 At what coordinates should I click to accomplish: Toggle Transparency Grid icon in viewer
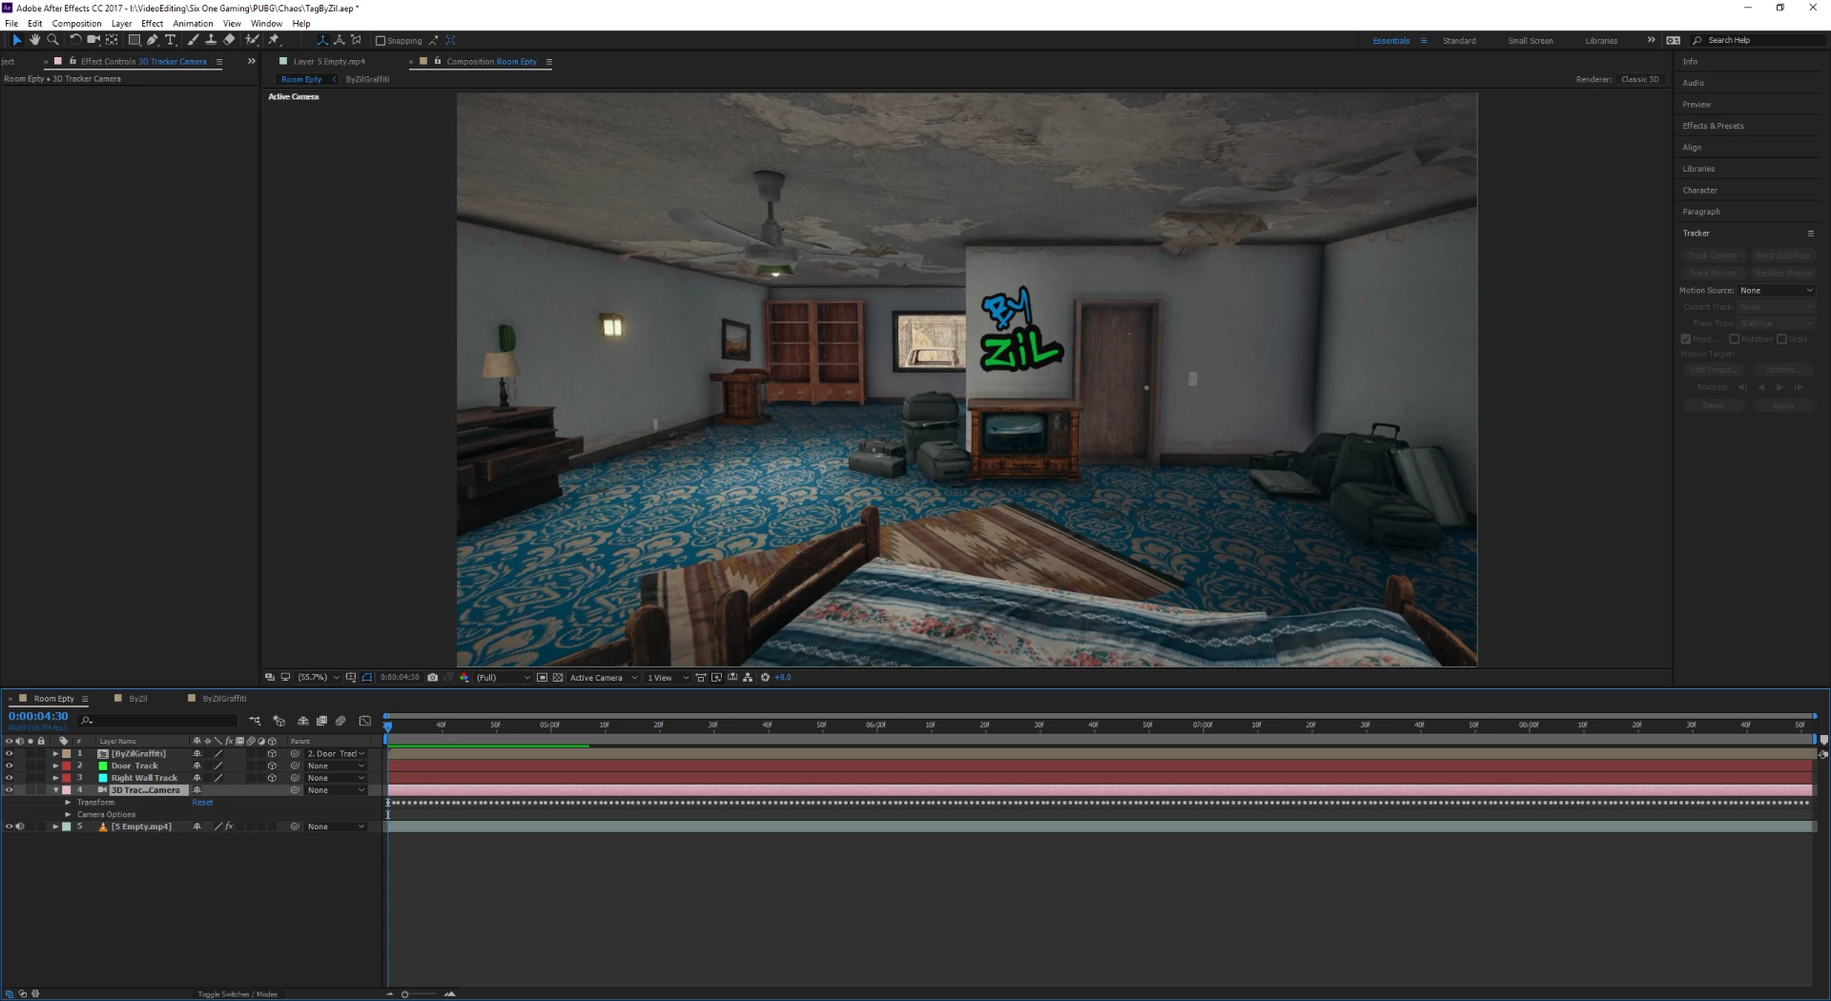(x=558, y=678)
